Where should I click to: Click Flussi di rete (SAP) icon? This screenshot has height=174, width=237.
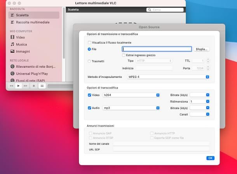coord(12,80)
